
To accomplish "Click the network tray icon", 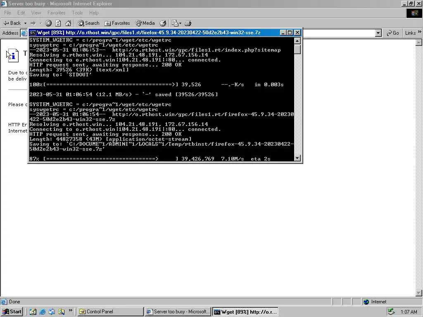I will point(391,312).
